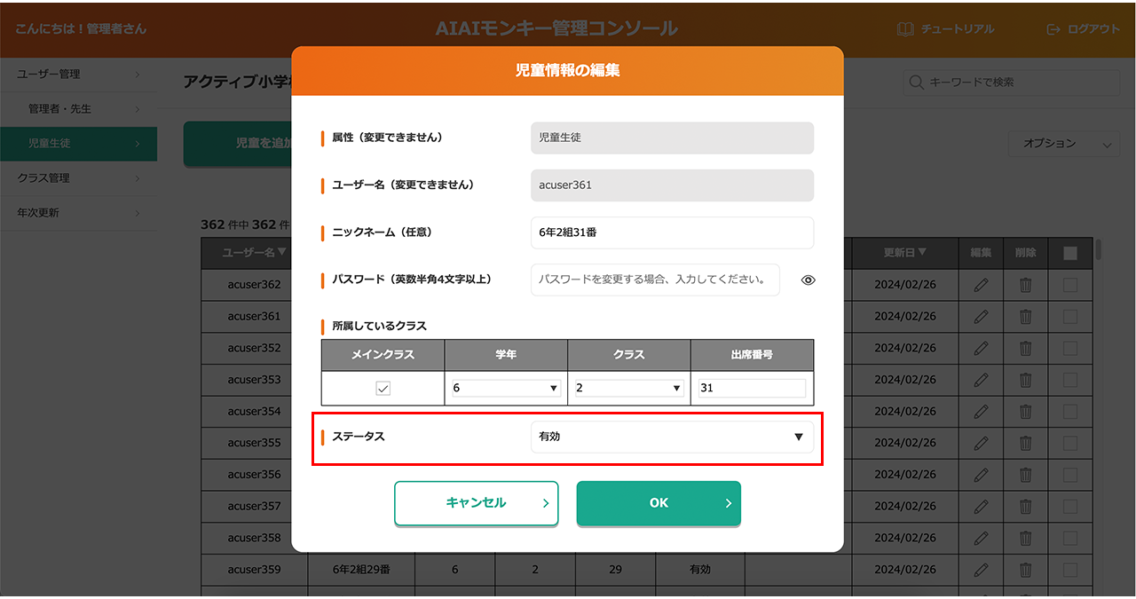
Task: Click the pencil edit icon for acuser359
Action: tap(981, 570)
